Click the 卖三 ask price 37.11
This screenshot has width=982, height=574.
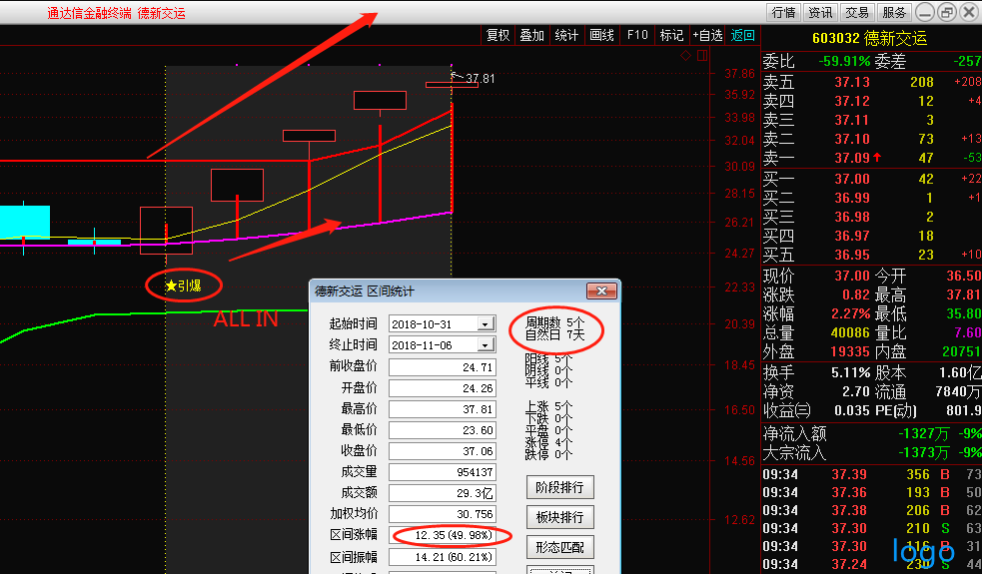tap(852, 120)
